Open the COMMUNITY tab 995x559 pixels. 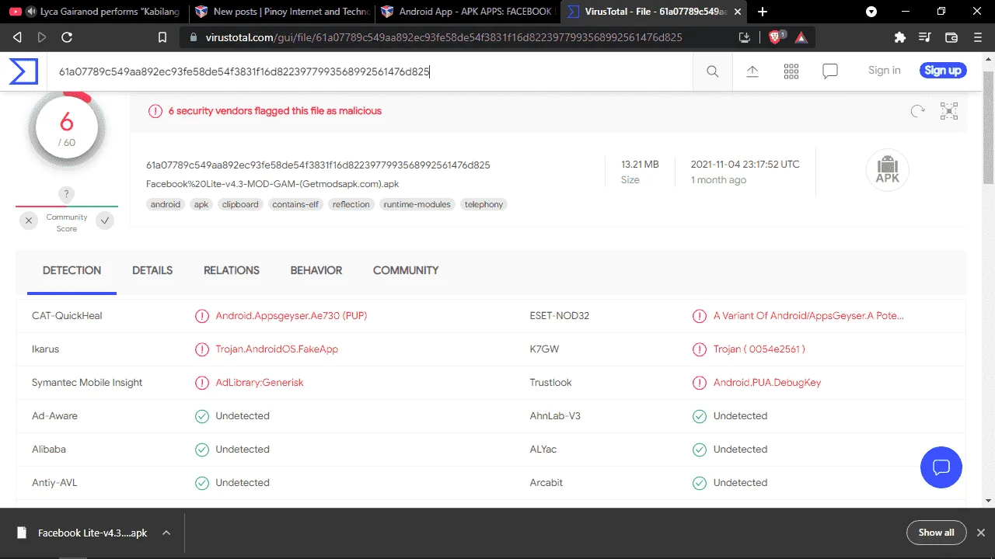pyautogui.click(x=406, y=270)
